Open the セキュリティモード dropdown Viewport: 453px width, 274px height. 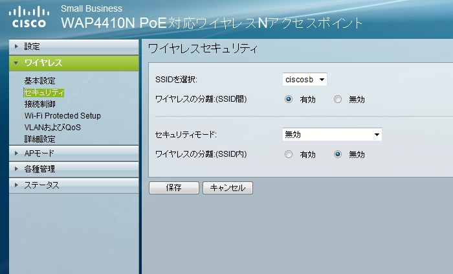coord(332,134)
